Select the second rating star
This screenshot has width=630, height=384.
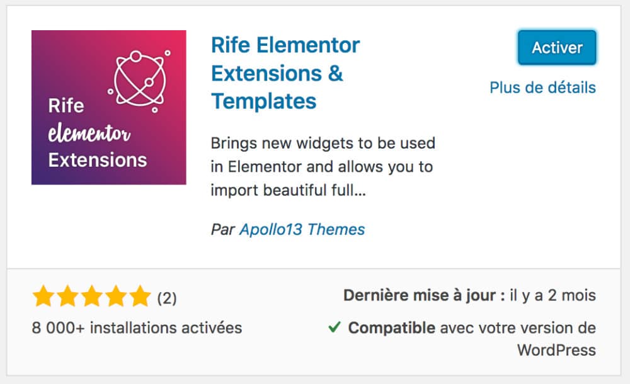point(69,295)
